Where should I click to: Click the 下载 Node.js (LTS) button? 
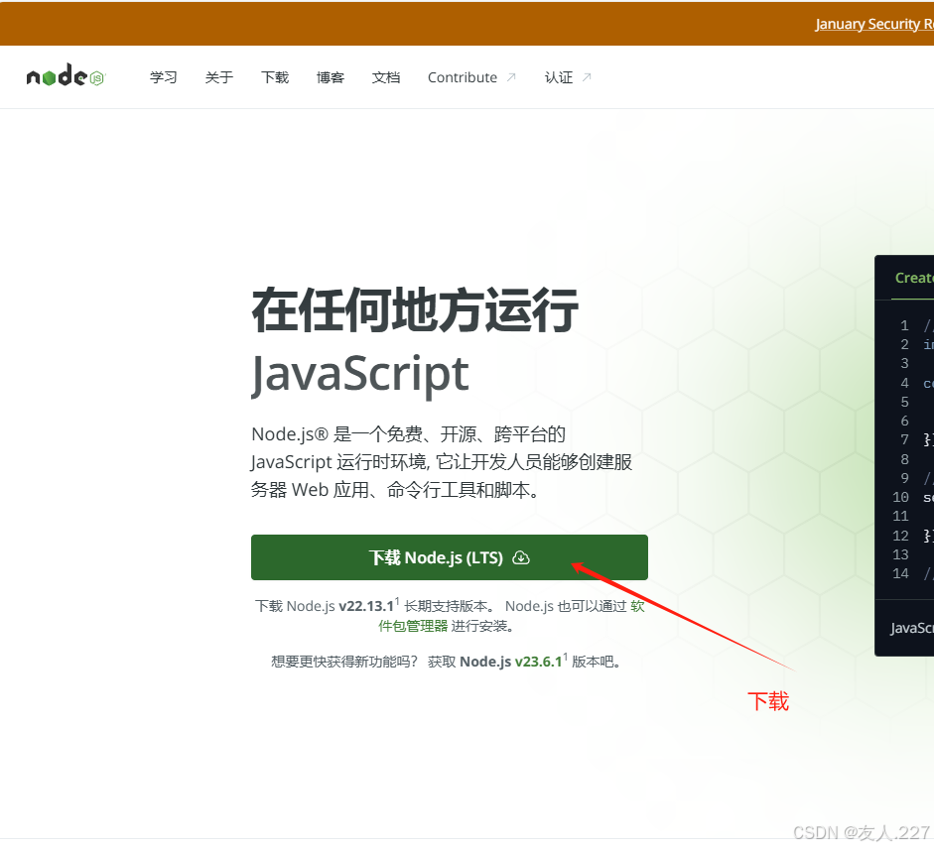pyautogui.click(x=449, y=557)
